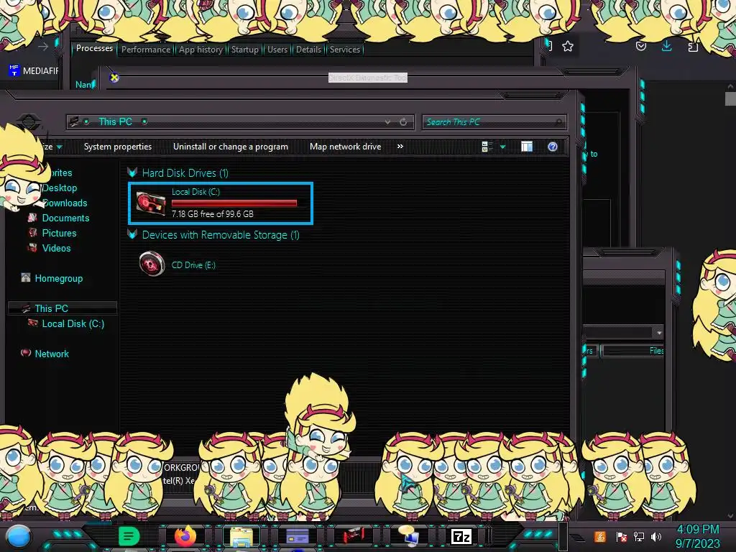The image size is (736, 552).
Task: Click the Firefox forward arrow
Action: [43, 47]
